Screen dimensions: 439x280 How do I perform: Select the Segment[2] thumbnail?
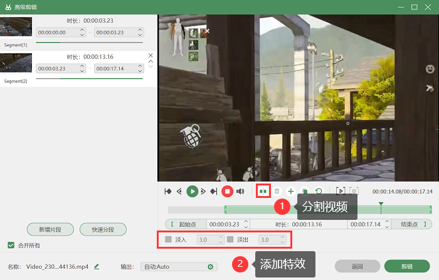16,63
